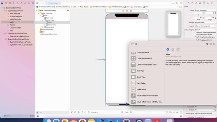Collapse the DyanmicScrollViewTests group
The width and height of the screenshot is (217, 122).
tap(4, 34)
